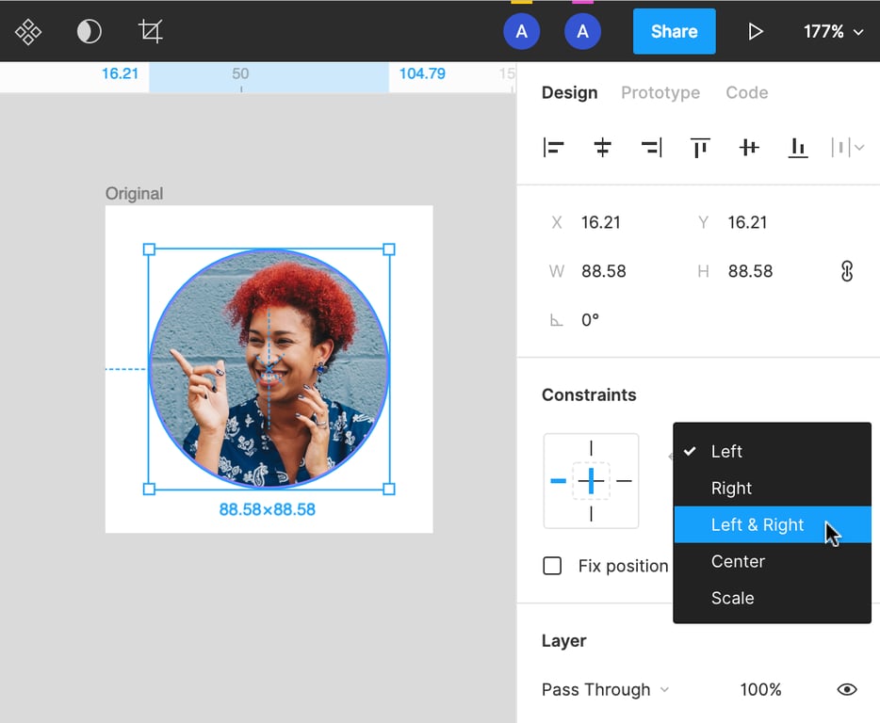Screen dimensions: 880x723
Task: Align horizontal centers icon
Action: tap(602, 148)
